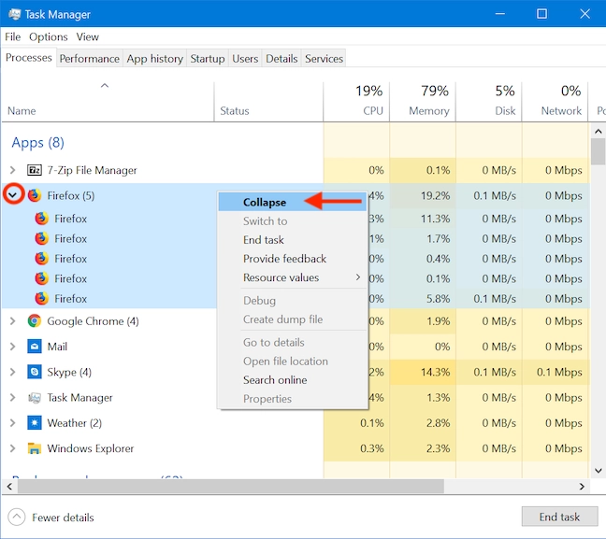Image resolution: width=606 pixels, height=539 pixels.
Task: Click the Task Manager row icon
Action: click(x=35, y=397)
